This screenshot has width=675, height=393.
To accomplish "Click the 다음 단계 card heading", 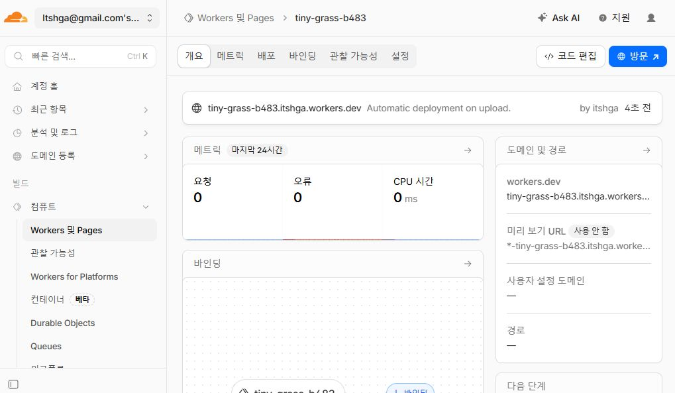I will coord(526,386).
